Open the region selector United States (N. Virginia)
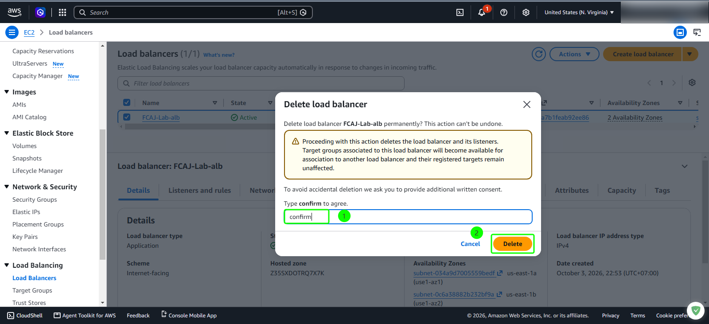The height and width of the screenshot is (324, 709). tap(579, 12)
